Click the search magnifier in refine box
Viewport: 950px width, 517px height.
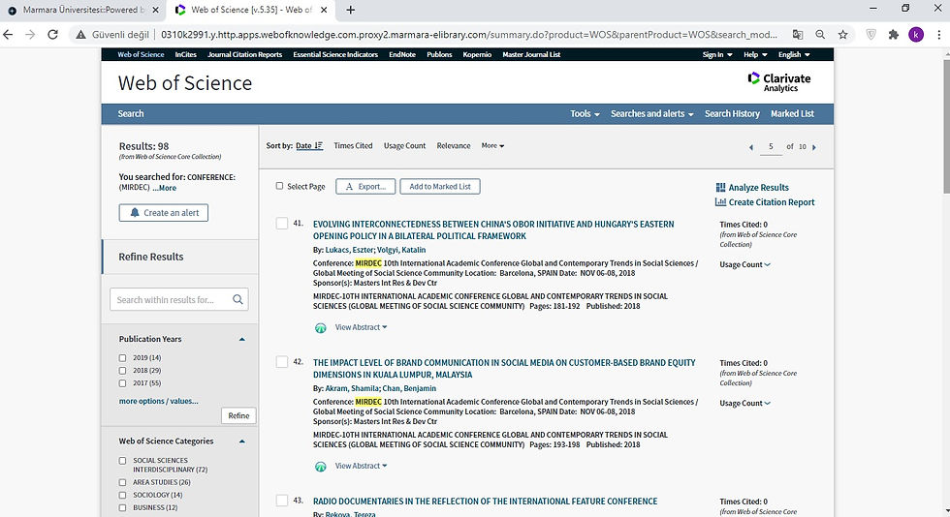coord(237,299)
